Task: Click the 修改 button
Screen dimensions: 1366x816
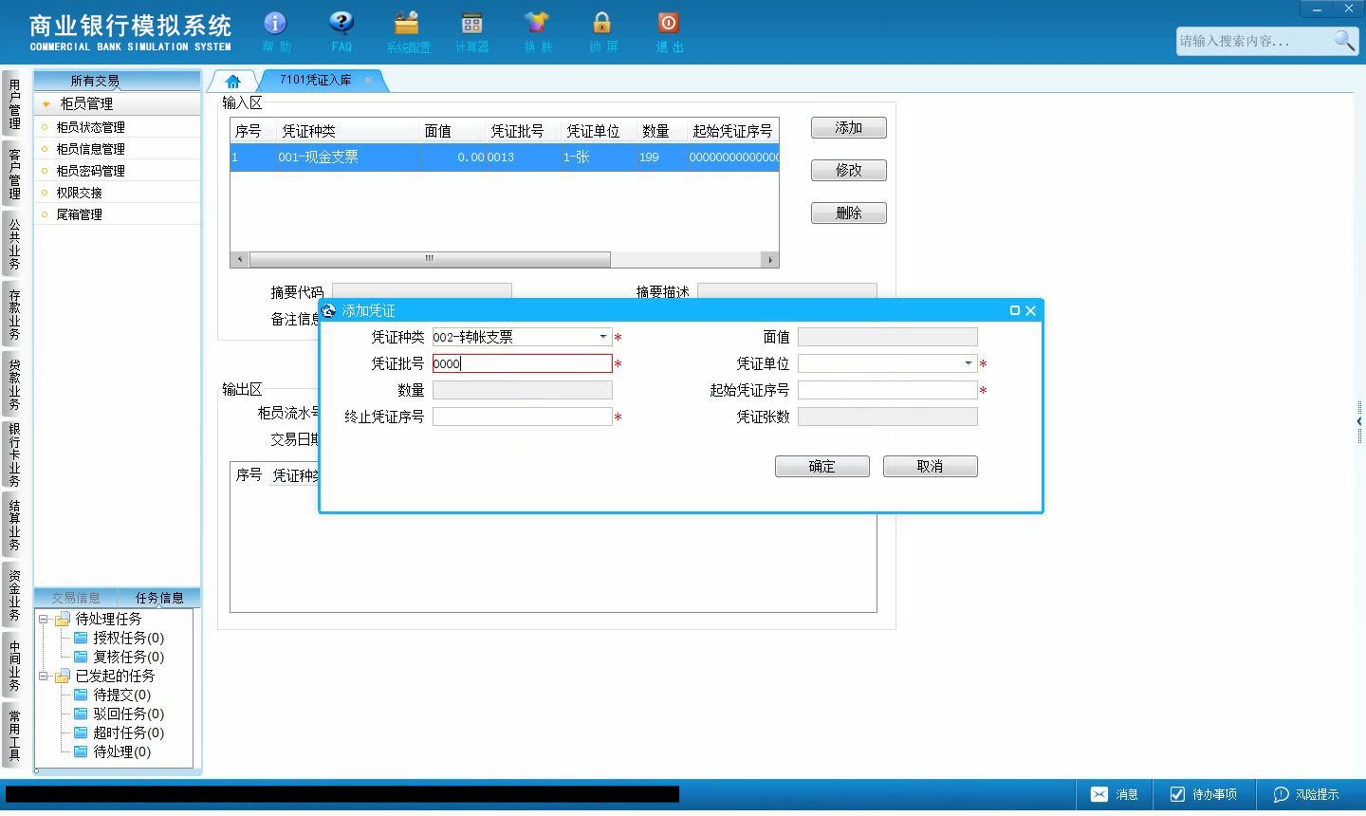Action: pos(849,171)
